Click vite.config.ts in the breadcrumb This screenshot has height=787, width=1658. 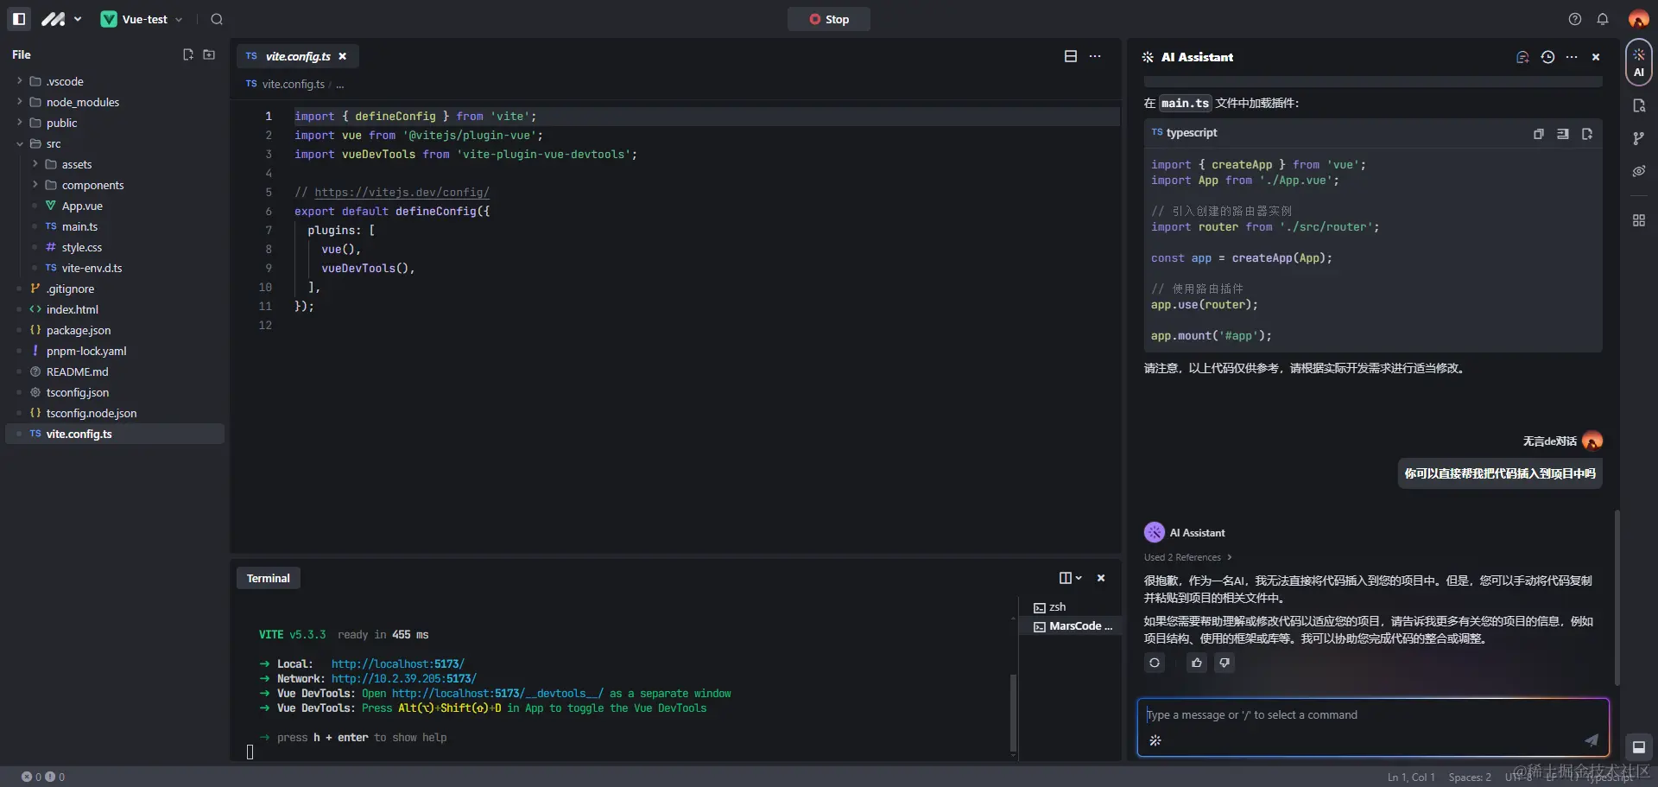pyautogui.click(x=294, y=84)
